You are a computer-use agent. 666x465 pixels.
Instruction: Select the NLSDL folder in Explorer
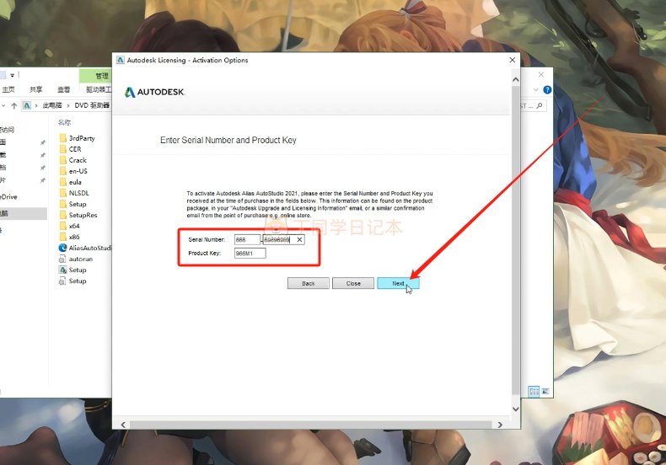(x=74, y=193)
